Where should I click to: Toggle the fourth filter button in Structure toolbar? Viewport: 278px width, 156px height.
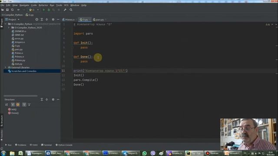pyautogui.click(x=24, y=104)
